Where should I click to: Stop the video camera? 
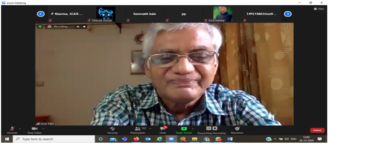[x=34, y=130]
